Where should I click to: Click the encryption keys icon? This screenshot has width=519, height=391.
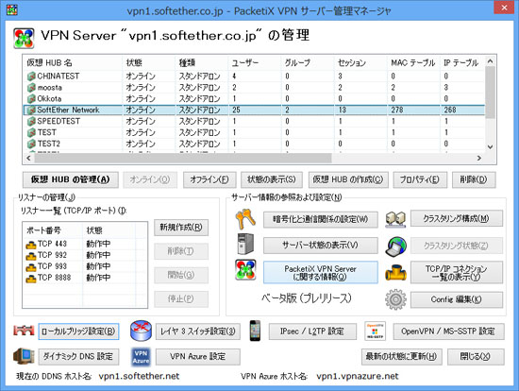[x=245, y=219]
